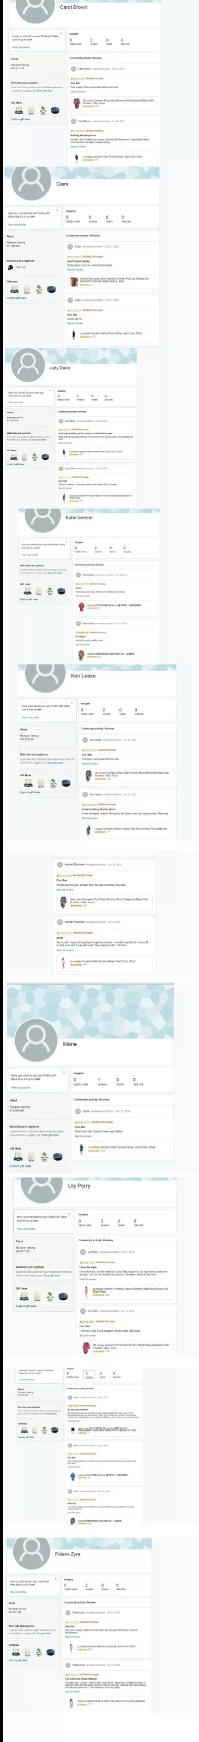The width and height of the screenshot is (199, 1742).
Task: Open floral robe thumbnail in Carol Brown's first review
Action: coord(77,103)
